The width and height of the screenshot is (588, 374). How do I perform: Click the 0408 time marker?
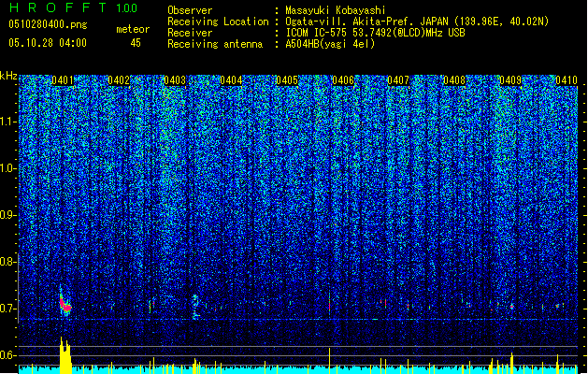[x=454, y=80]
